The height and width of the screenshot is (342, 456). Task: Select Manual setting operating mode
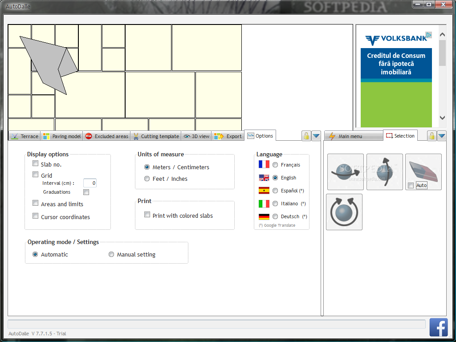tap(111, 254)
